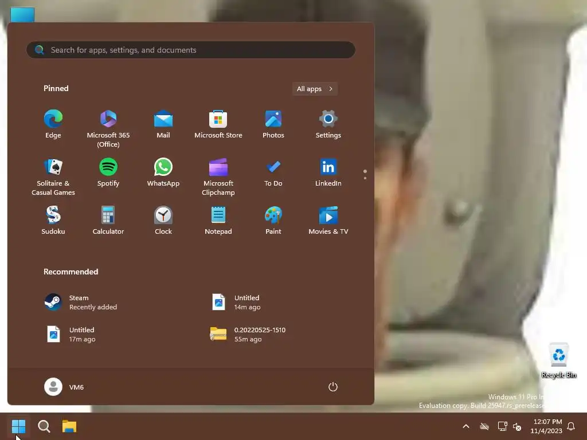Viewport: 587px width, 440px height.
Task: Open the VM6 user account menu
Action: point(64,387)
